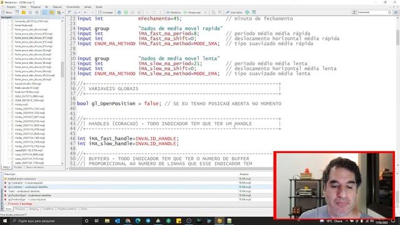Click line 25 iMA_fast_ma_period=8 text
Viewport: 400px width, 225px height.
(x=169, y=33)
